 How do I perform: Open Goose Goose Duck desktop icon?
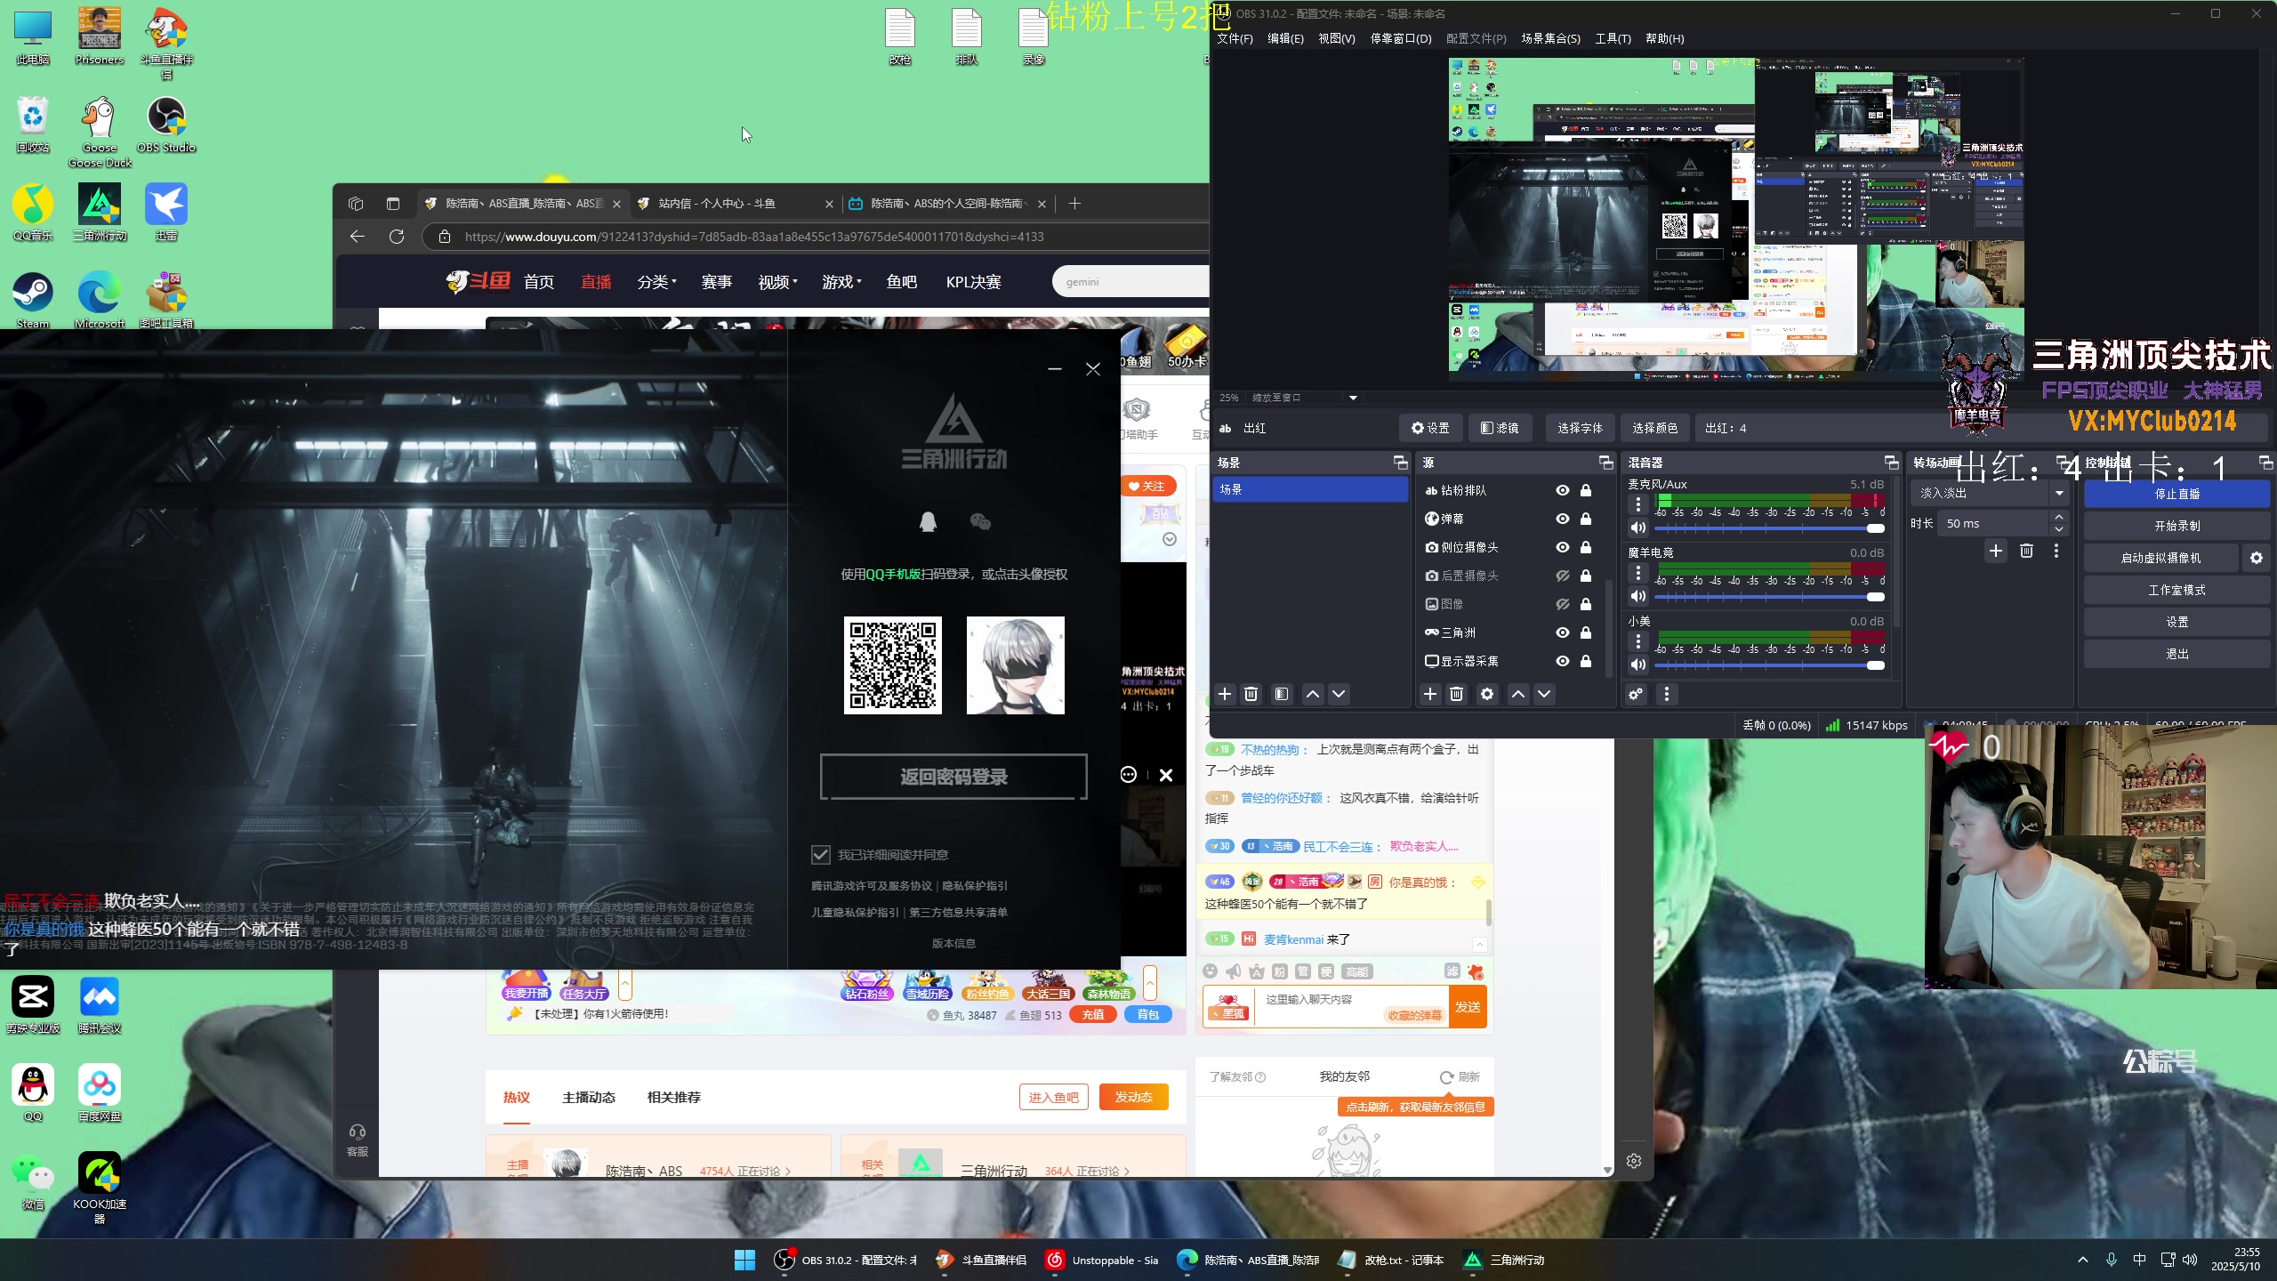(x=100, y=133)
